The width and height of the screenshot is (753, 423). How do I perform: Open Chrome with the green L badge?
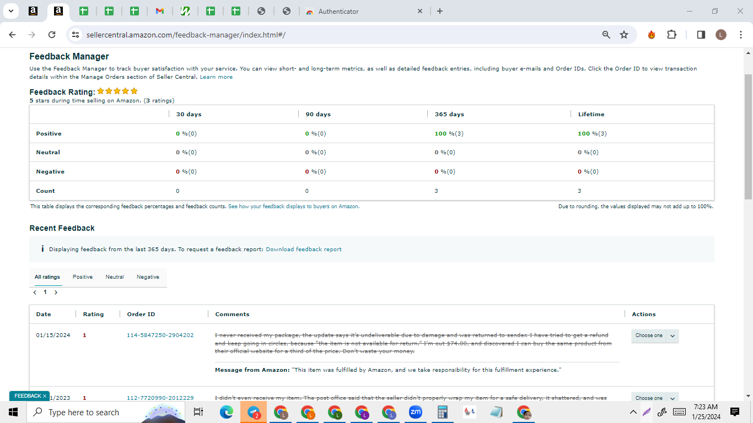pyautogui.click(x=335, y=412)
